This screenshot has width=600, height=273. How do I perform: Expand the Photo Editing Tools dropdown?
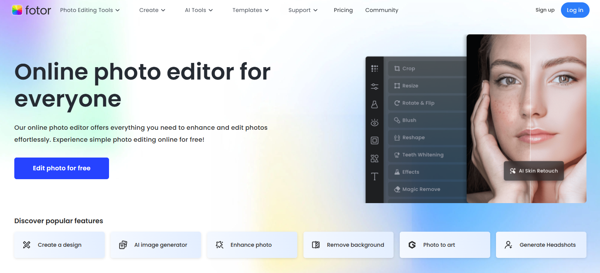tap(90, 10)
